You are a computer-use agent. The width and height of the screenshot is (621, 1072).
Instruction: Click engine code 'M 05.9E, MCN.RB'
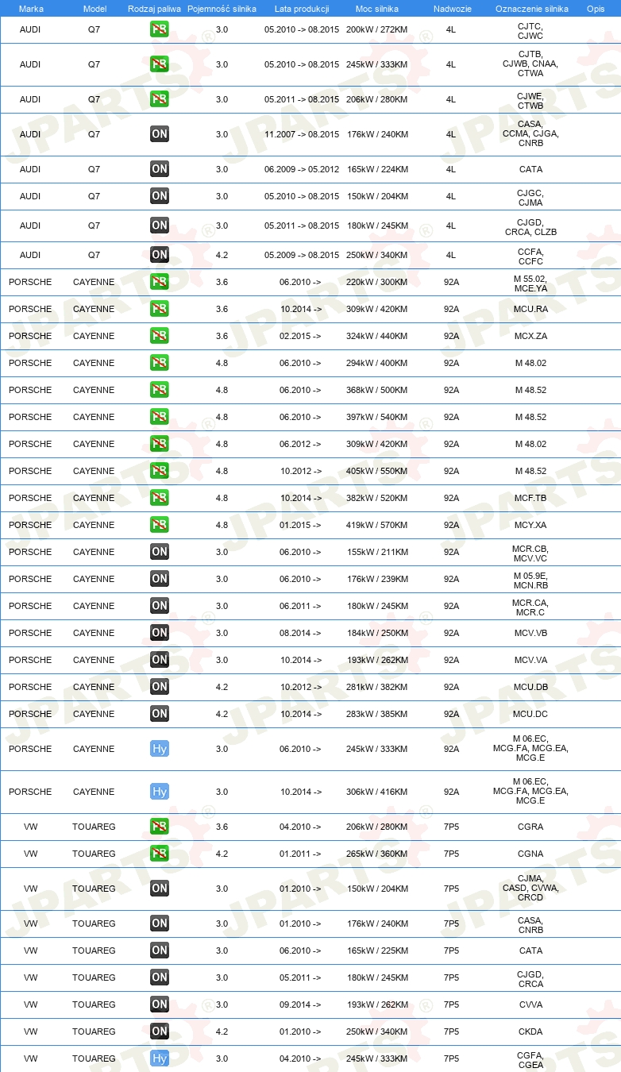coord(530,580)
